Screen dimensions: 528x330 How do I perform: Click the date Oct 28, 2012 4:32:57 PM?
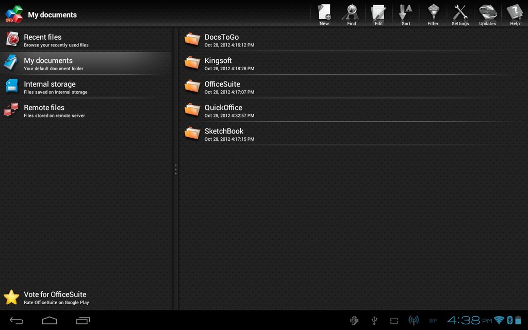click(229, 115)
